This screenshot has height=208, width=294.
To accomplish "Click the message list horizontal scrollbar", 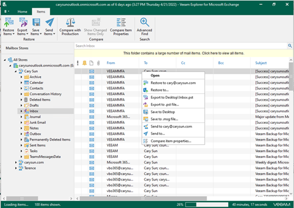I will pos(143,198).
